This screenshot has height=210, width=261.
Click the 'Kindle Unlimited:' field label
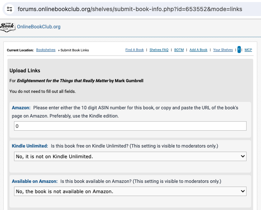[30, 146]
